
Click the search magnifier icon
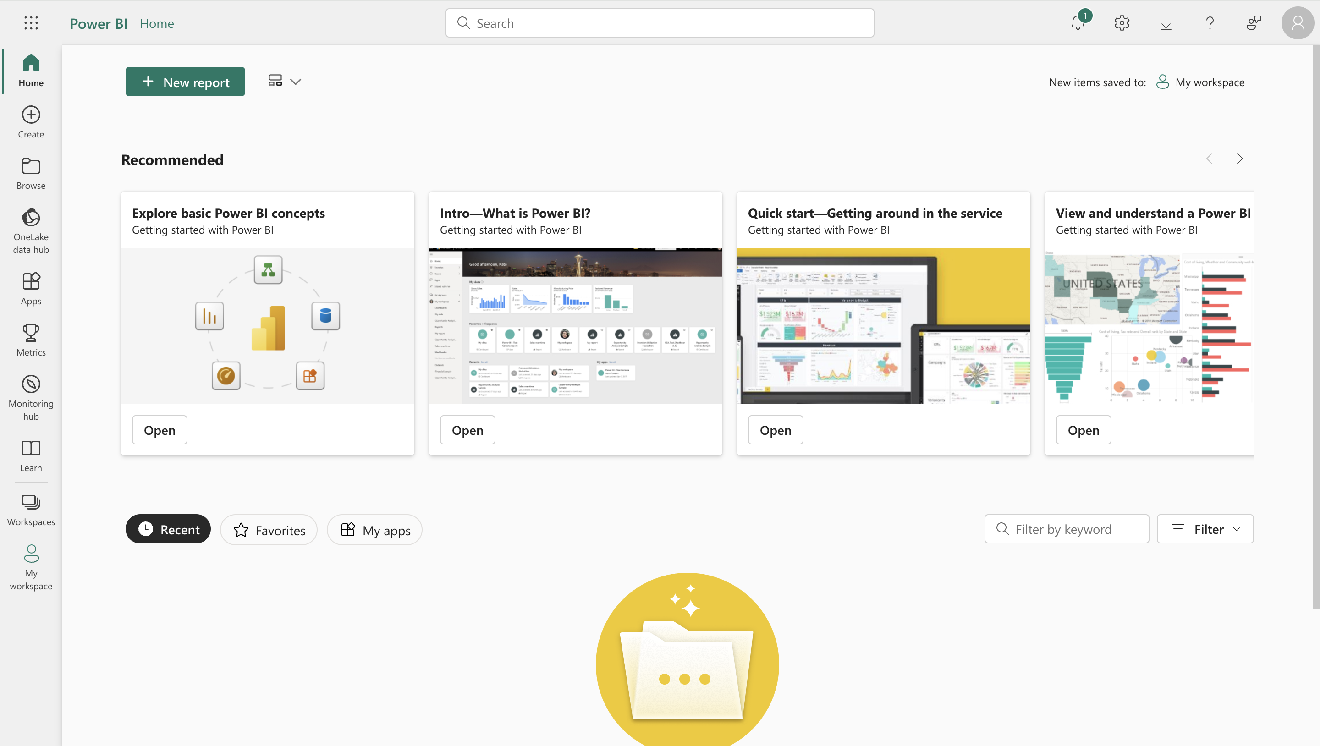pyautogui.click(x=463, y=23)
